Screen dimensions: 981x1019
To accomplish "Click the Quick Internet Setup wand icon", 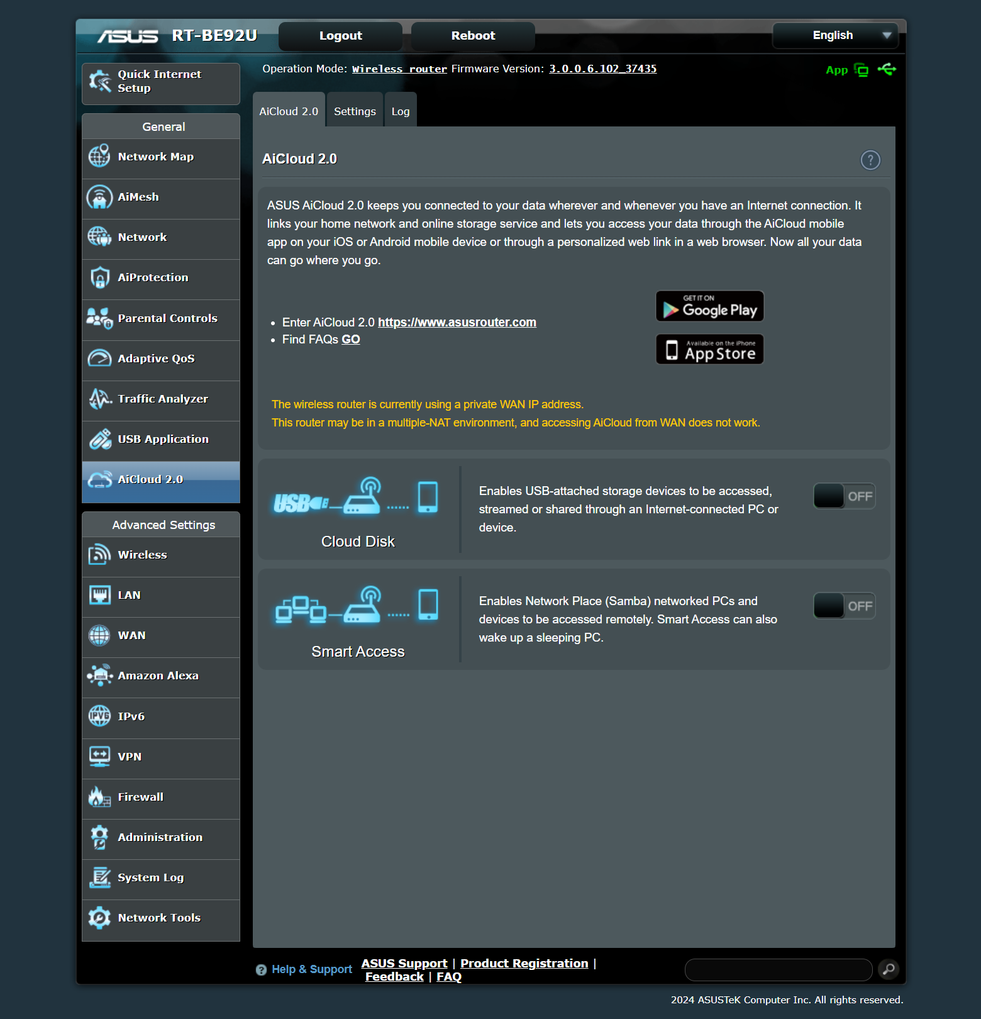I will [100, 81].
